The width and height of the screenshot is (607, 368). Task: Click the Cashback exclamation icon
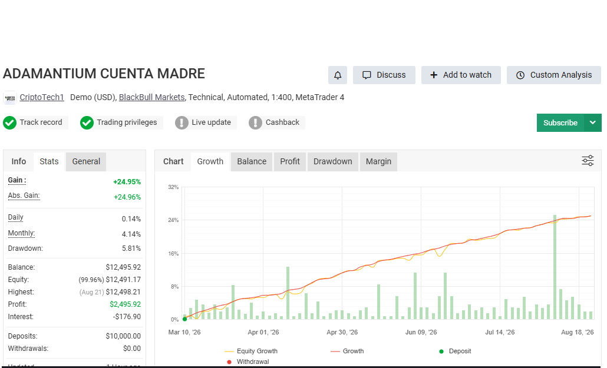point(256,122)
